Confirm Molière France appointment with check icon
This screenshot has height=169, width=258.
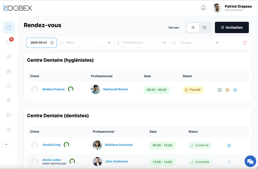[x=219, y=90]
